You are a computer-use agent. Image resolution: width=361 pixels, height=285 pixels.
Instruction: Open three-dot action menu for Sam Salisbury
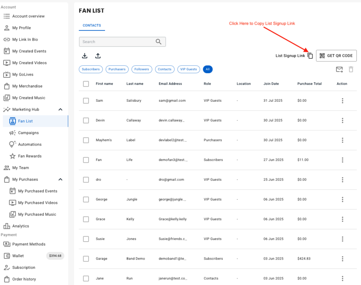point(342,101)
